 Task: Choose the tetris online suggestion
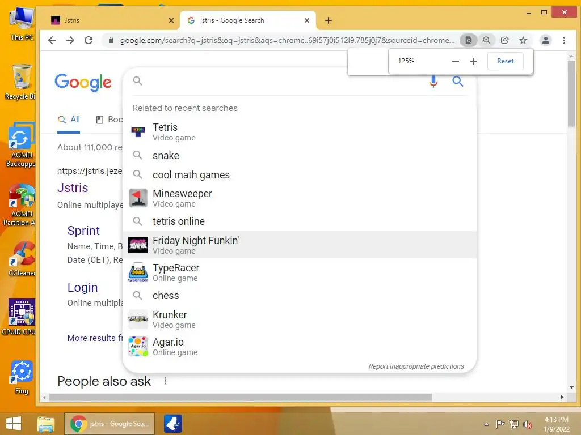coord(300,221)
